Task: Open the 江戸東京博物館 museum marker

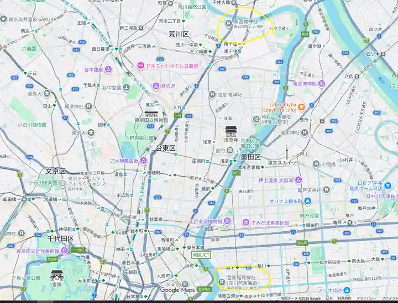Action: (227, 221)
